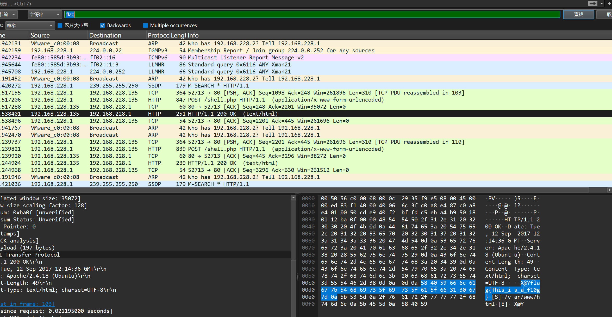The height and width of the screenshot is (317, 612).
Task: Sort by the Source column header
Action: [x=40, y=35]
